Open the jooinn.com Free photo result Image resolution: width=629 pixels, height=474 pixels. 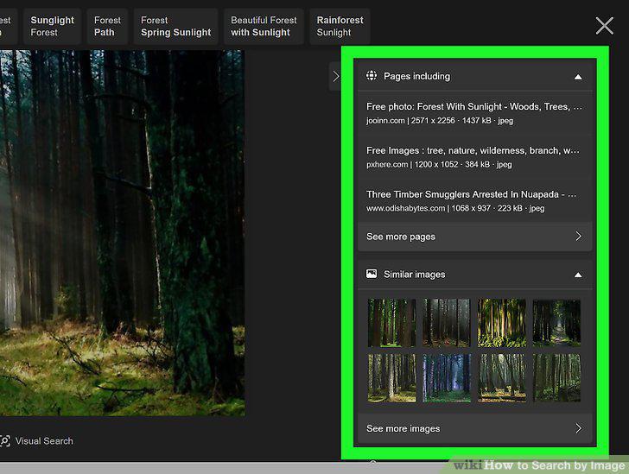[x=474, y=113]
